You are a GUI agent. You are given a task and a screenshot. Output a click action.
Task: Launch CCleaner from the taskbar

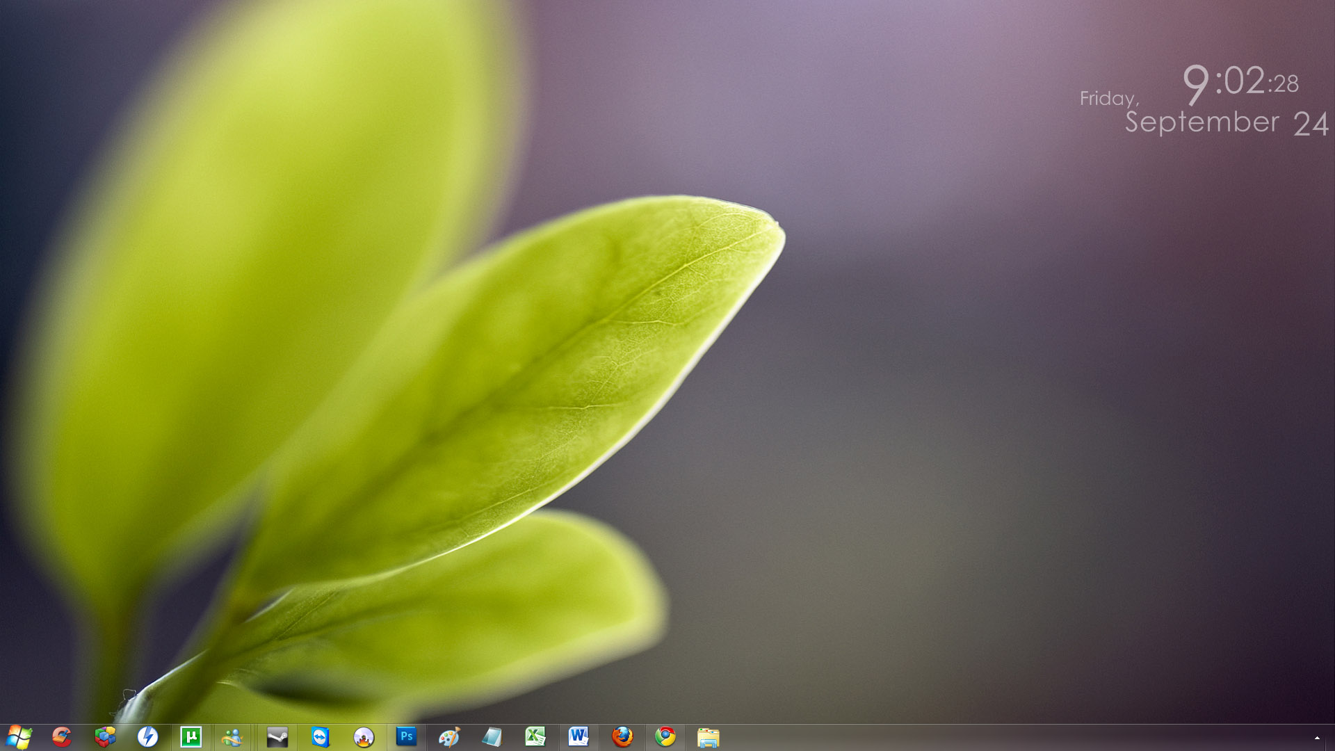point(62,736)
